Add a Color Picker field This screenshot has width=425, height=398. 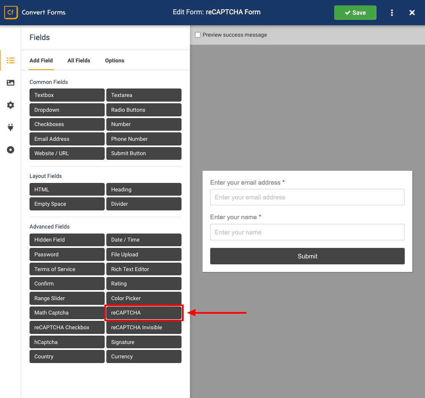144,298
